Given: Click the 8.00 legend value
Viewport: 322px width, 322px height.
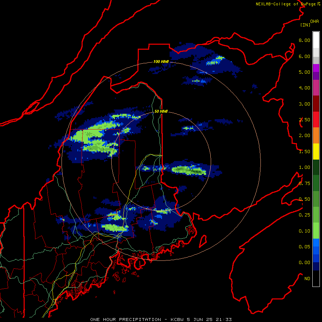Looking at the screenshot, I should click(x=304, y=40).
